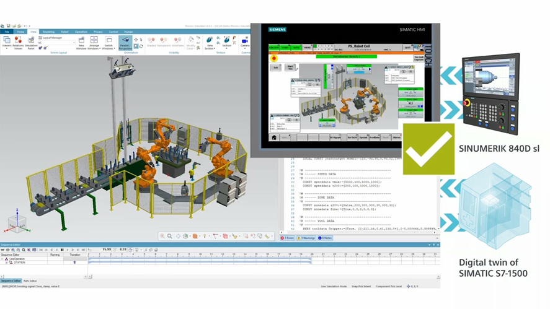Switch to the Modeling ribbon tab
The height and width of the screenshot is (309, 550).
click(x=48, y=32)
